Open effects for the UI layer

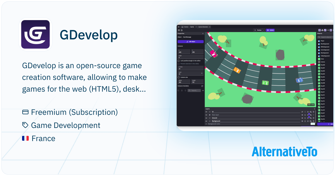click(x=308, y=112)
